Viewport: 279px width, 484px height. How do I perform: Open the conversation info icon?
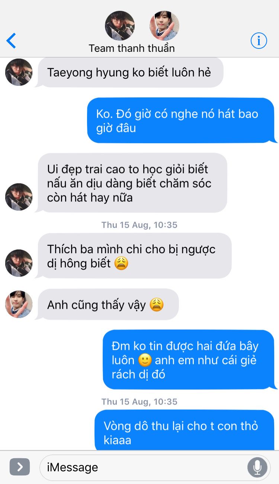(259, 41)
